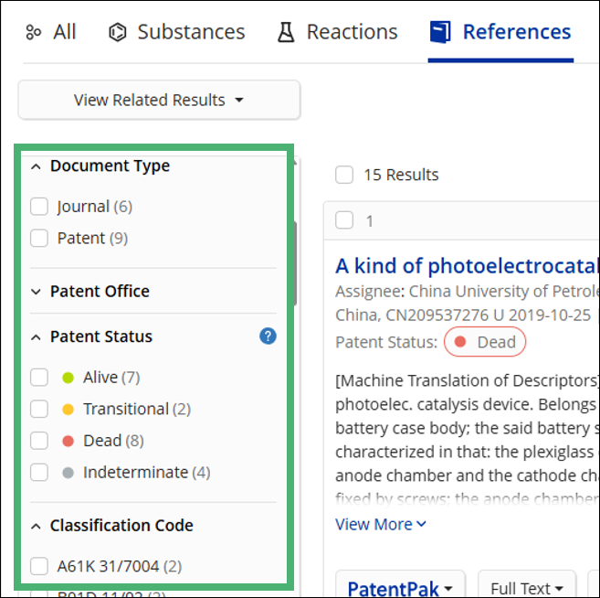Click the filter panel scrollbar

(295, 263)
